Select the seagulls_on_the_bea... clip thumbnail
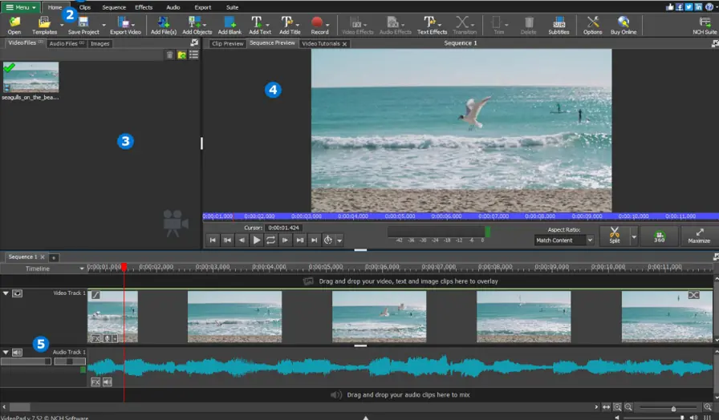This screenshot has width=719, height=420. 30,78
